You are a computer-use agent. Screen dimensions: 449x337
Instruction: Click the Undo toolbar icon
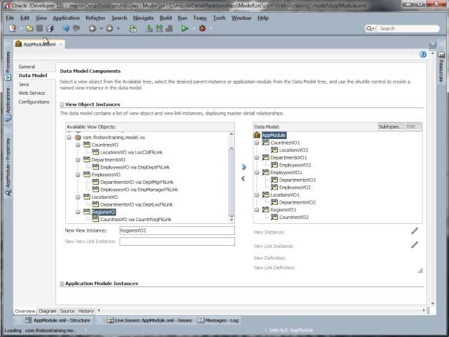[66, 28]
